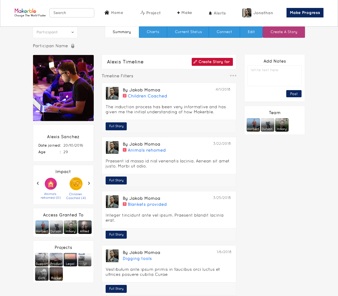Viewport: 338px width, 296px height.
Task: Select Harbert under Access Granted To
Action: point(42,227)
